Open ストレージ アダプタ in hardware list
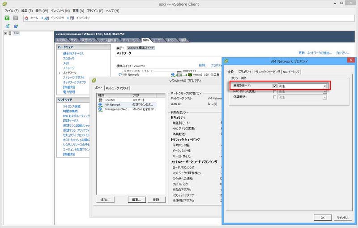Screen dimensions: 358x228 74,77
